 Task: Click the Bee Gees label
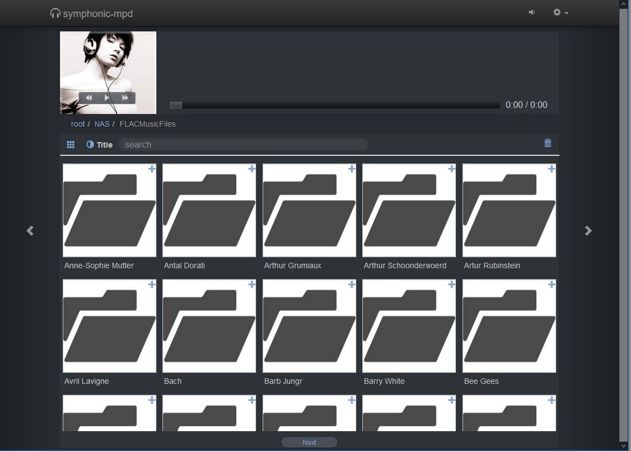481,381
